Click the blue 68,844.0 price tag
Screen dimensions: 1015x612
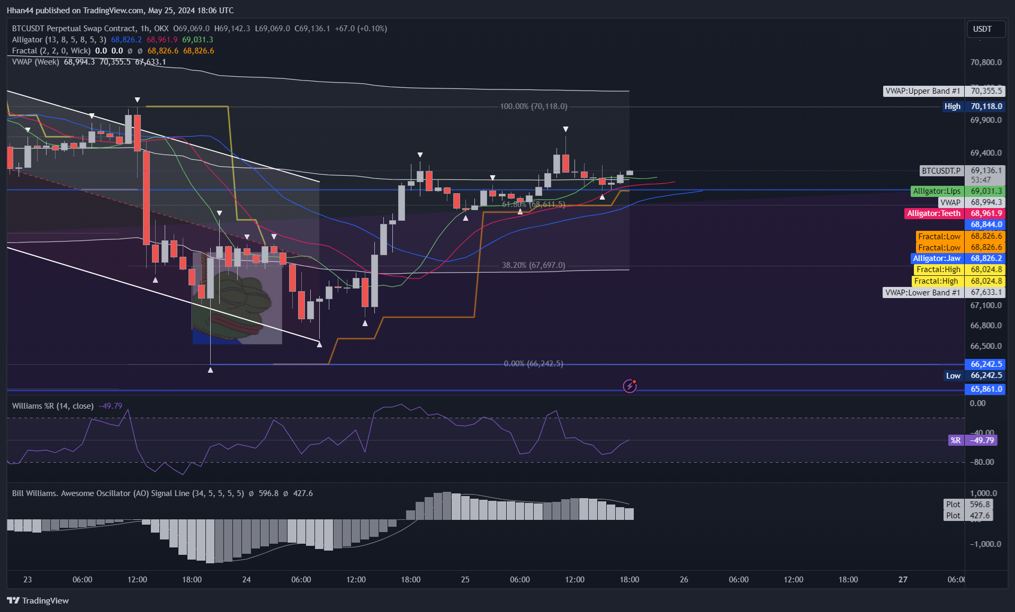pos(985,224)
